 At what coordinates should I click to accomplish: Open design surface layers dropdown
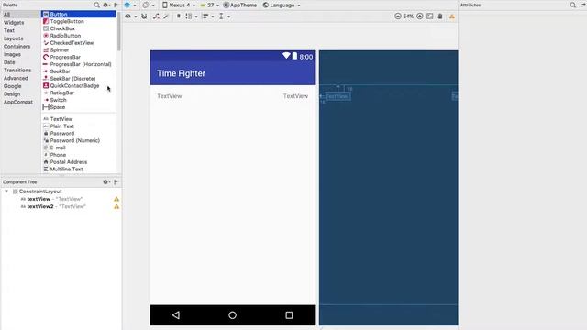[x=129, y=5]
